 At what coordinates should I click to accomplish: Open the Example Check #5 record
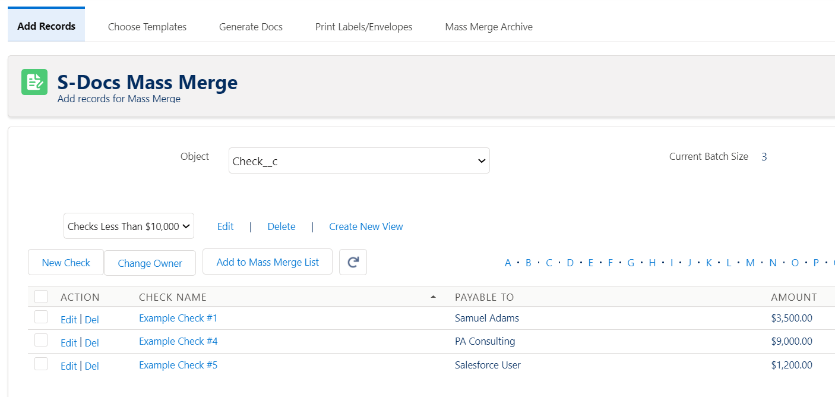point(178,365)
